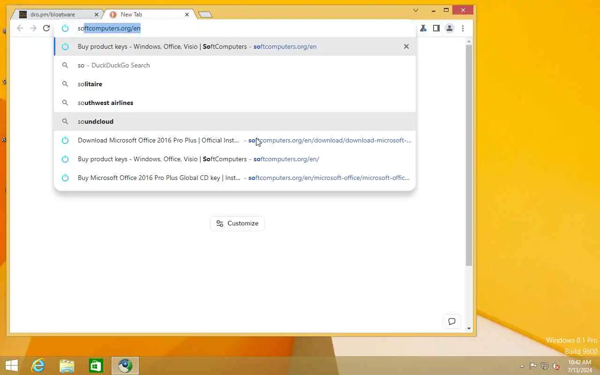600x375 pixels.
Task: Click the magnifier icon beside 'solitaire'
Action: coord(65,84)
